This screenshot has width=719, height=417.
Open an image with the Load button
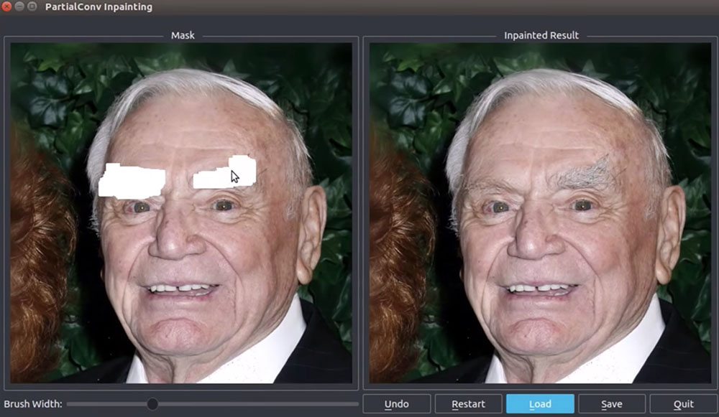tap(540, 404)
